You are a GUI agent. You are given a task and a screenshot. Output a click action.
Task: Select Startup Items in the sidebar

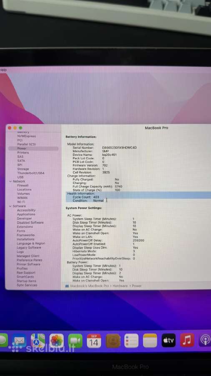tap(27, 281)
